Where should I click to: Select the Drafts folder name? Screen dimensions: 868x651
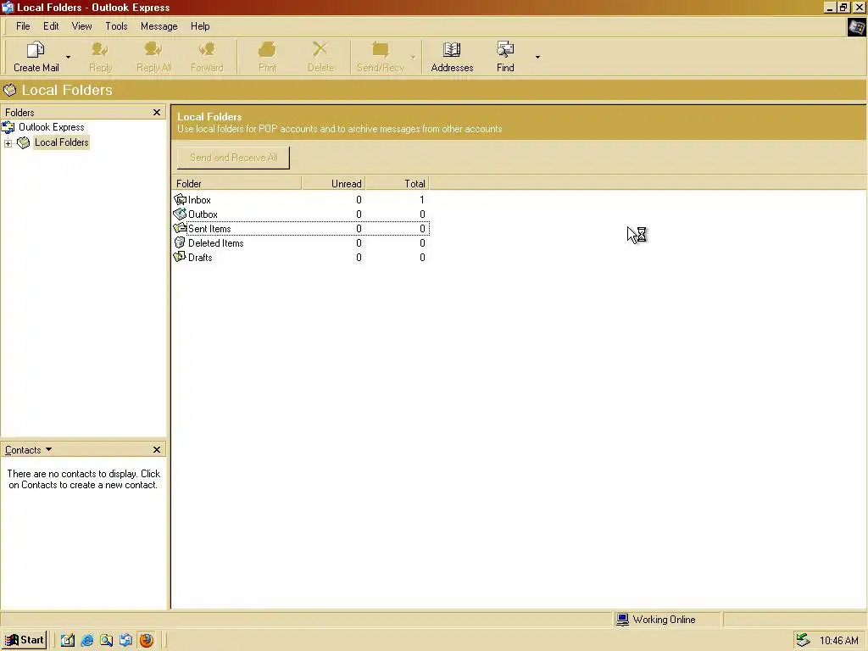200,258
